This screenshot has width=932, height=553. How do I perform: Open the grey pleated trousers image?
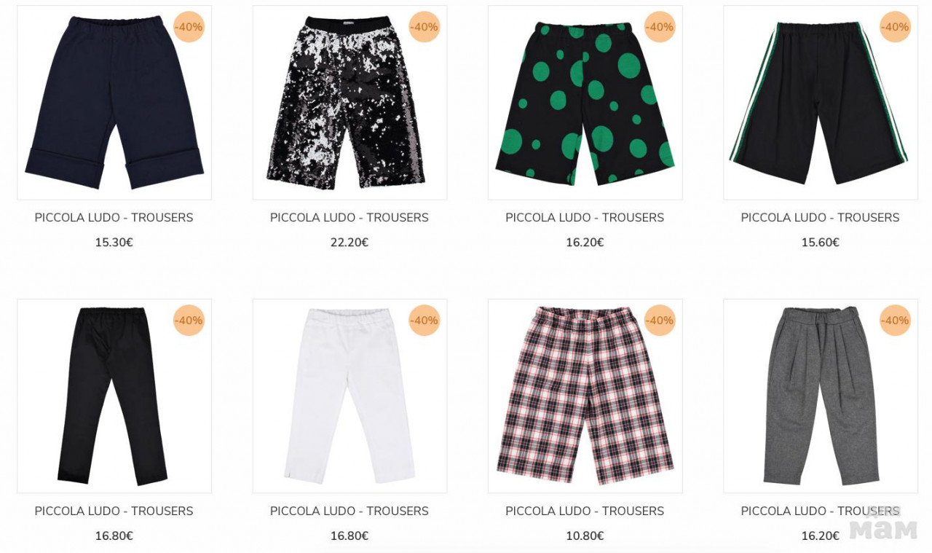click(x=820, y=396)
